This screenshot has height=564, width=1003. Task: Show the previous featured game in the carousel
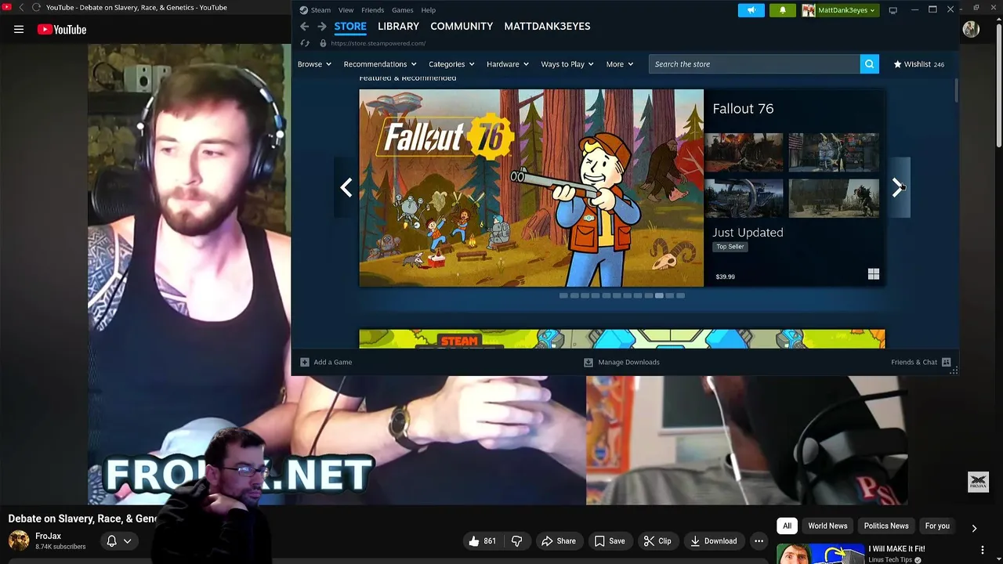pos(346,187)
